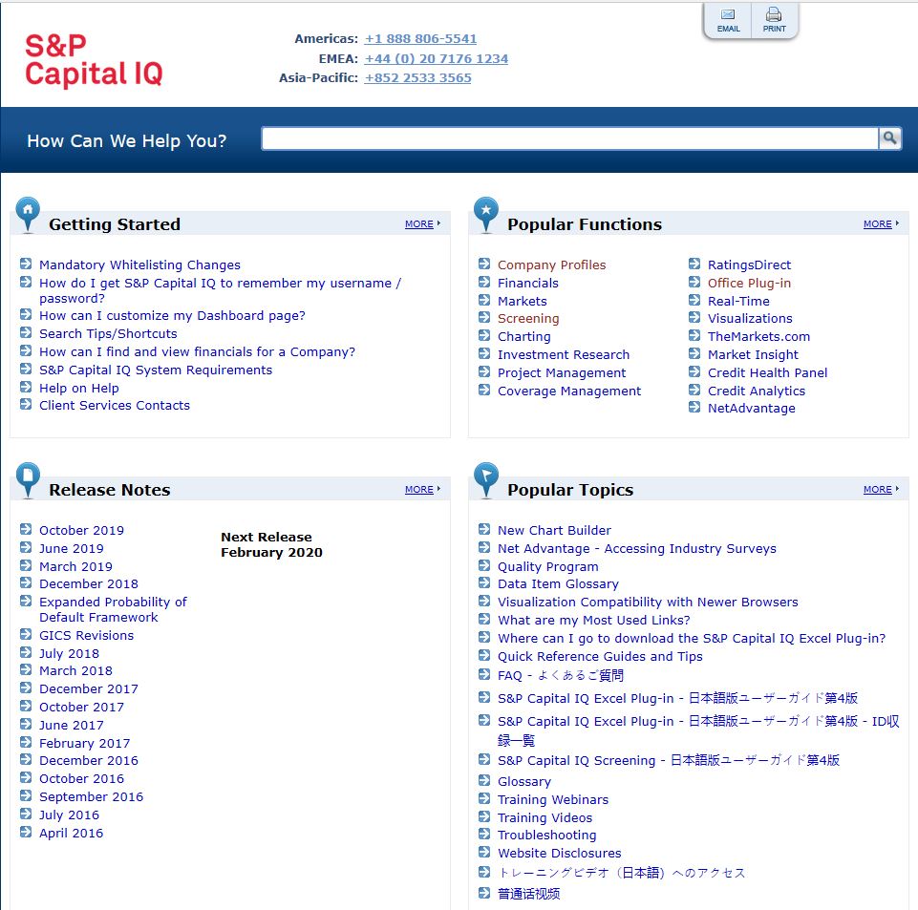Click the Print icon
The height and width of the screenshot is (910, 918).
pyautogui.click(x=774, y=16)
